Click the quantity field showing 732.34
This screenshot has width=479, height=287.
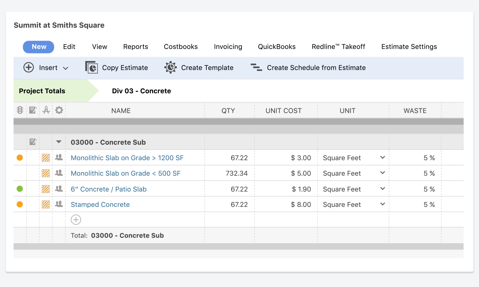[x=237, y=173]
